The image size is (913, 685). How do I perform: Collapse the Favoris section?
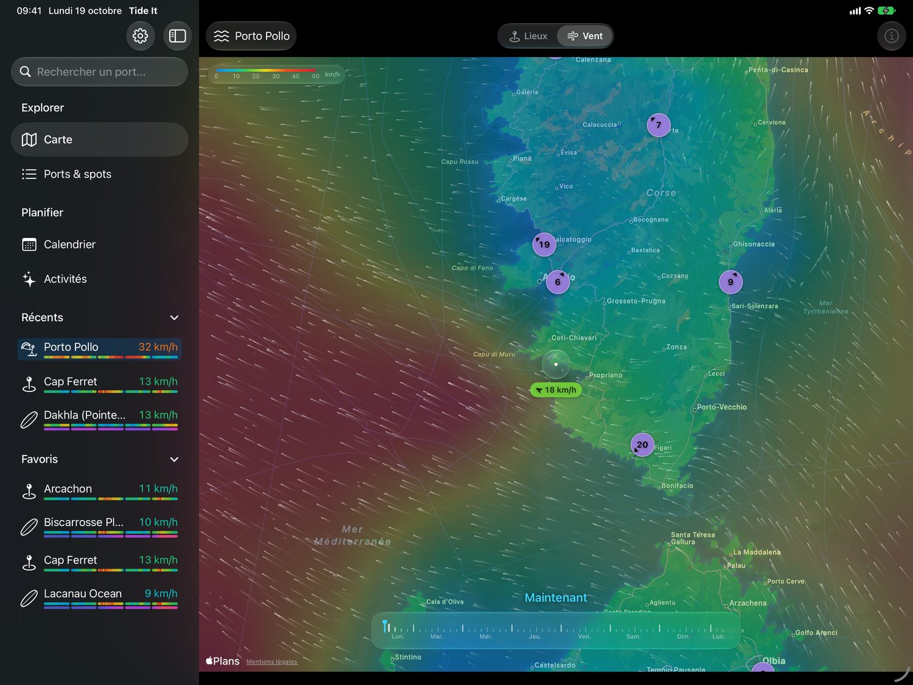(x=174, y=460)
